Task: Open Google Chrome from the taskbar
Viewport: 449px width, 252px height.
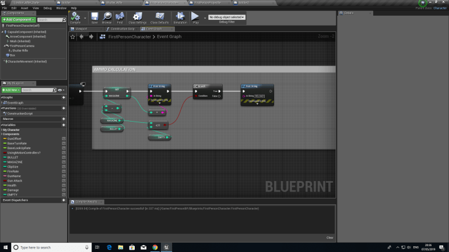Action: coord(155,247)
